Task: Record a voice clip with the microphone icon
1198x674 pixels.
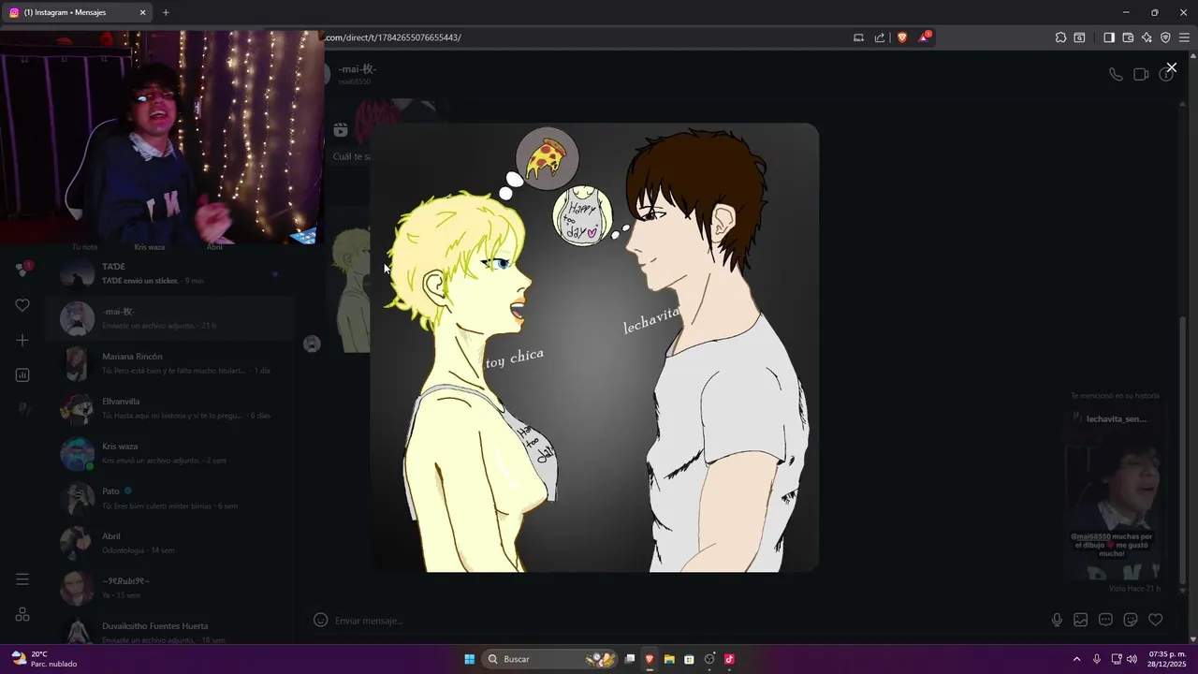Action: click(x=1057, y=620)
